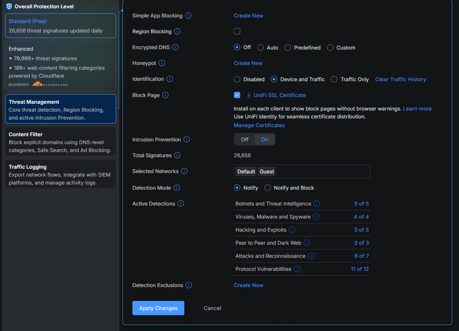Enable the Region Blocking checkbox
Image resolution: width=459 pixels, height=331 pixels.
pyautogui.click(x=237, y=31)
